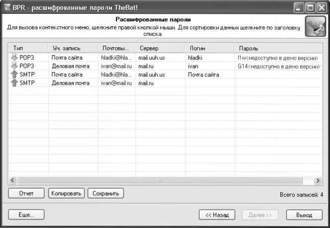Image resolution: width=330 pixels, height=228 pixels.
Task: Select password cell starting with G14
Action: pyautogui.click(x=279, y=67)
